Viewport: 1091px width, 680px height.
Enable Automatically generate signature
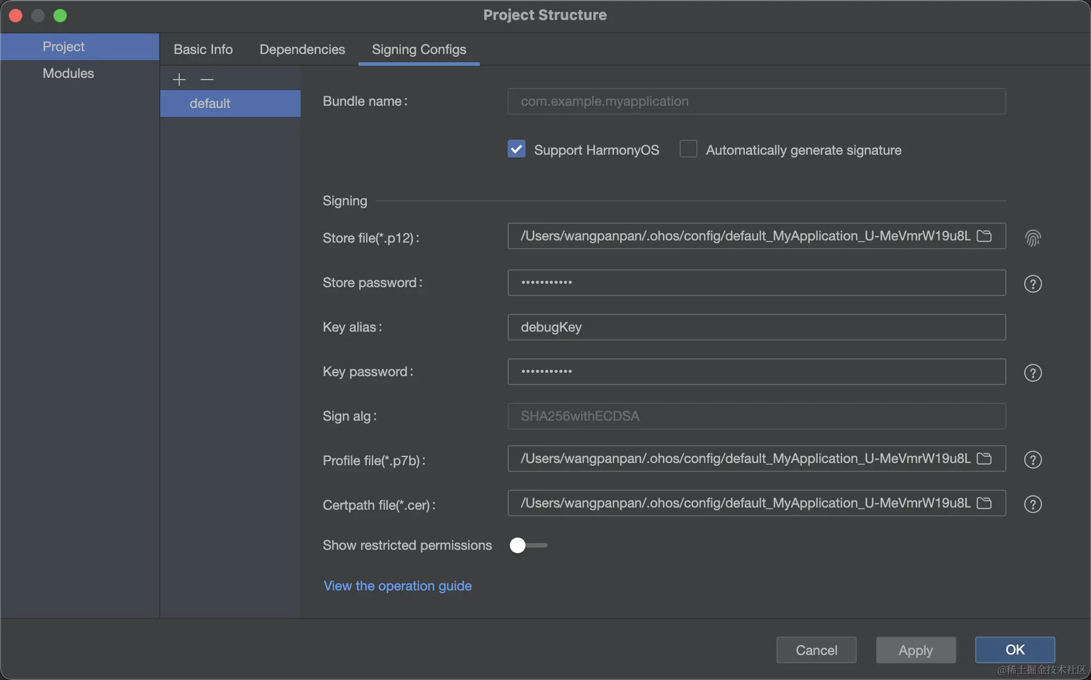pyautogui.click(x=689, y=149)
